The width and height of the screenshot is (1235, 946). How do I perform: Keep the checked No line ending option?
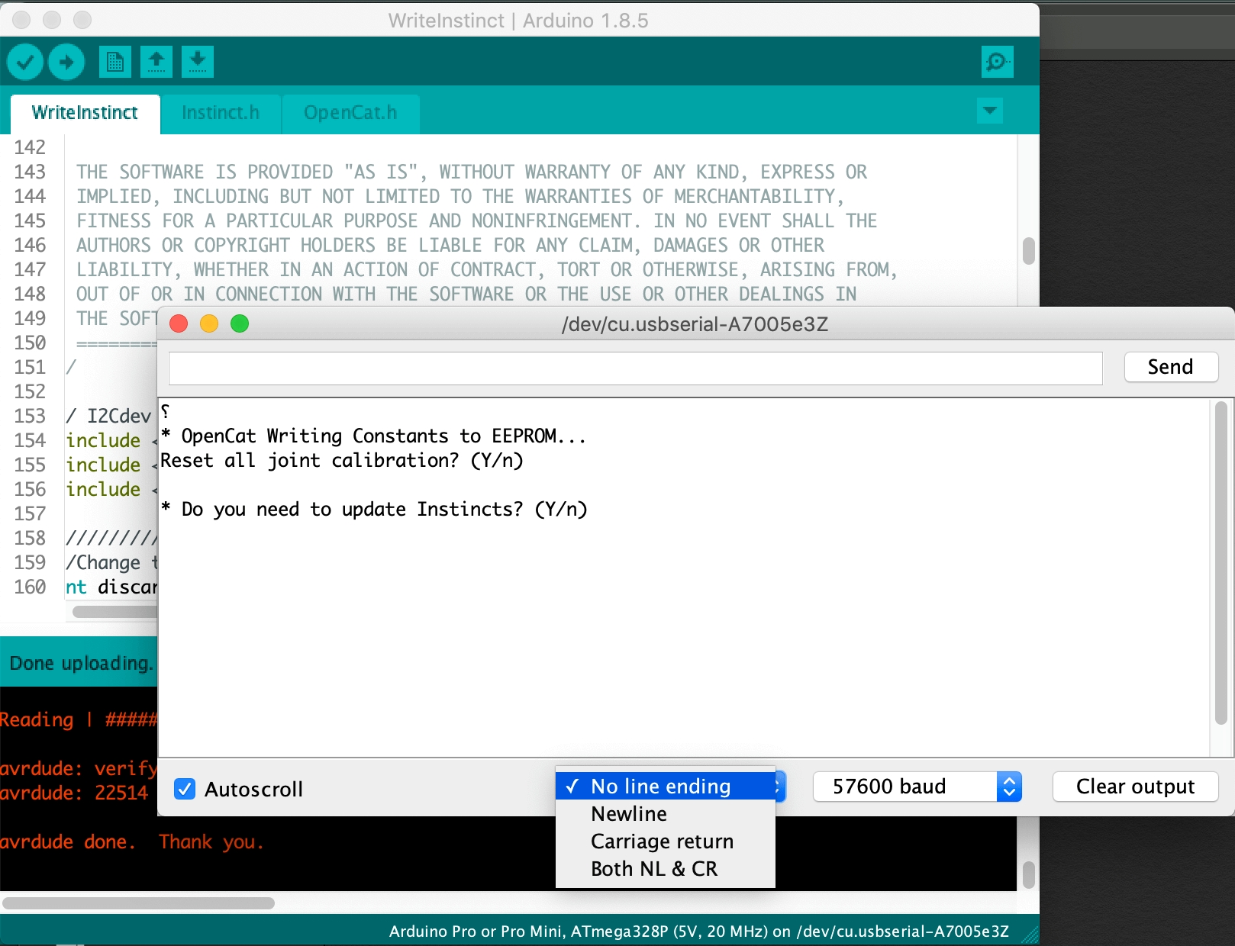(660, 787)
